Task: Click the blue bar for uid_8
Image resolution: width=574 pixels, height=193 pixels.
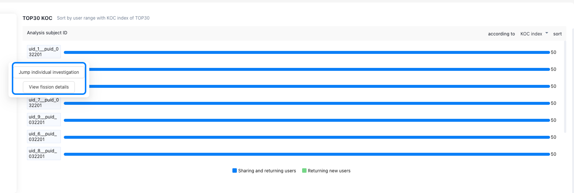Action: [x=307, y=154]
